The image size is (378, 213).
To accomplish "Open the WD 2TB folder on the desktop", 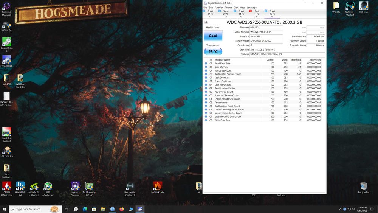I will 336,7.
